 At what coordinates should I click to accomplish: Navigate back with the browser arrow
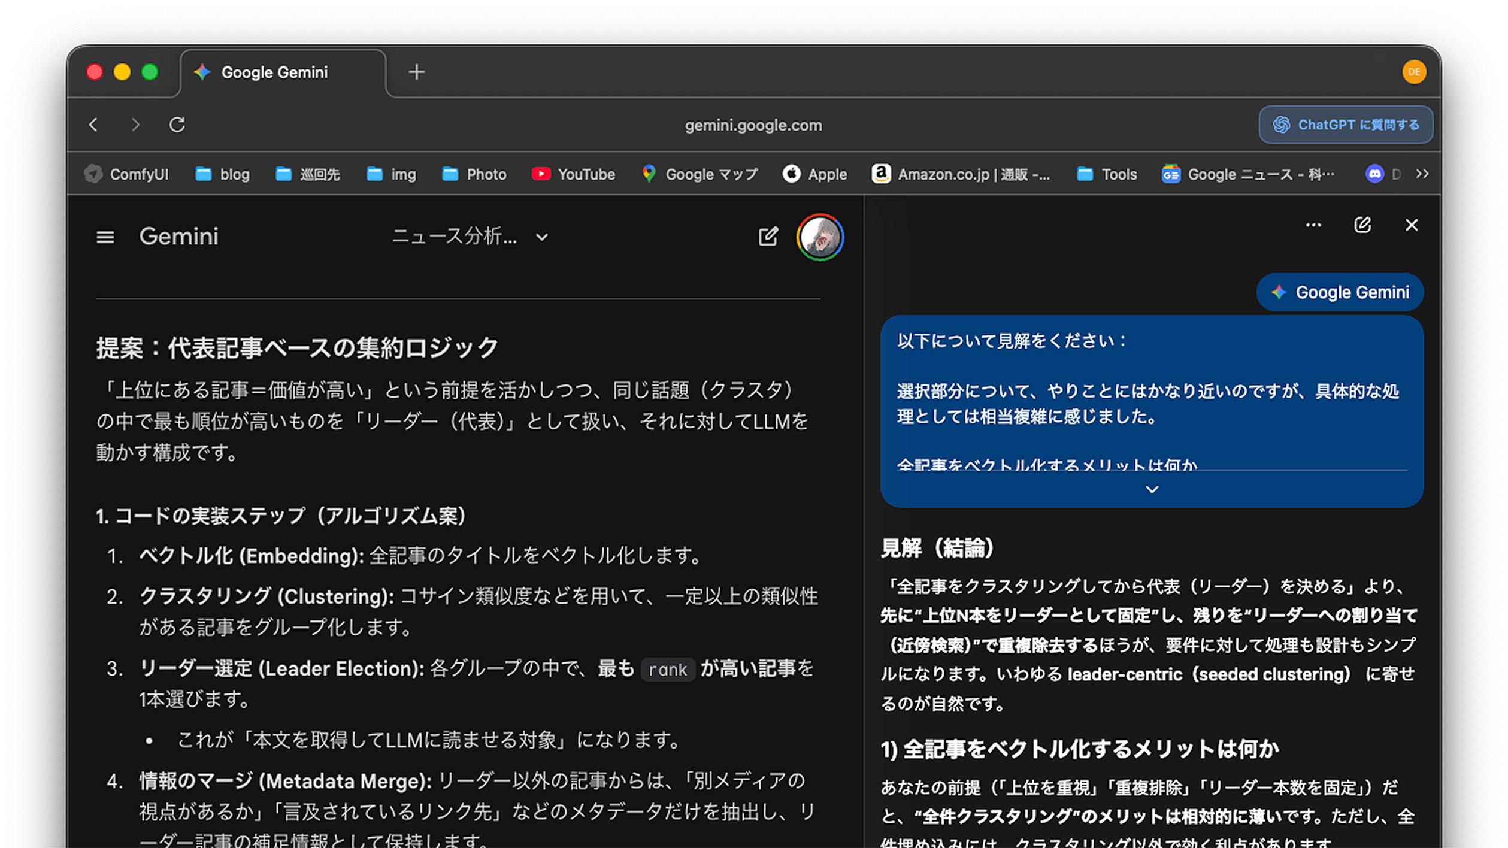click(93, 125)
